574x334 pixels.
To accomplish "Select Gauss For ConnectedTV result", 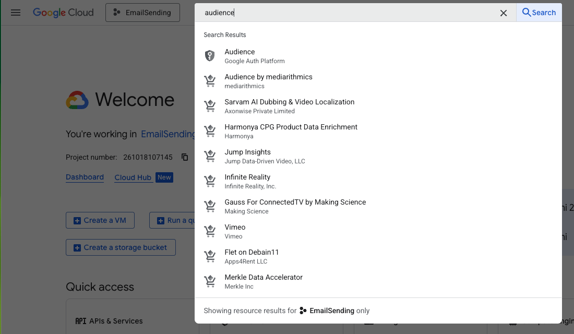I will tap(295, 206).
